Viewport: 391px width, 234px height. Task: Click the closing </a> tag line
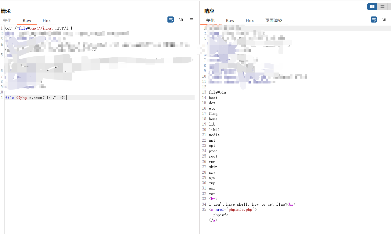213,220
